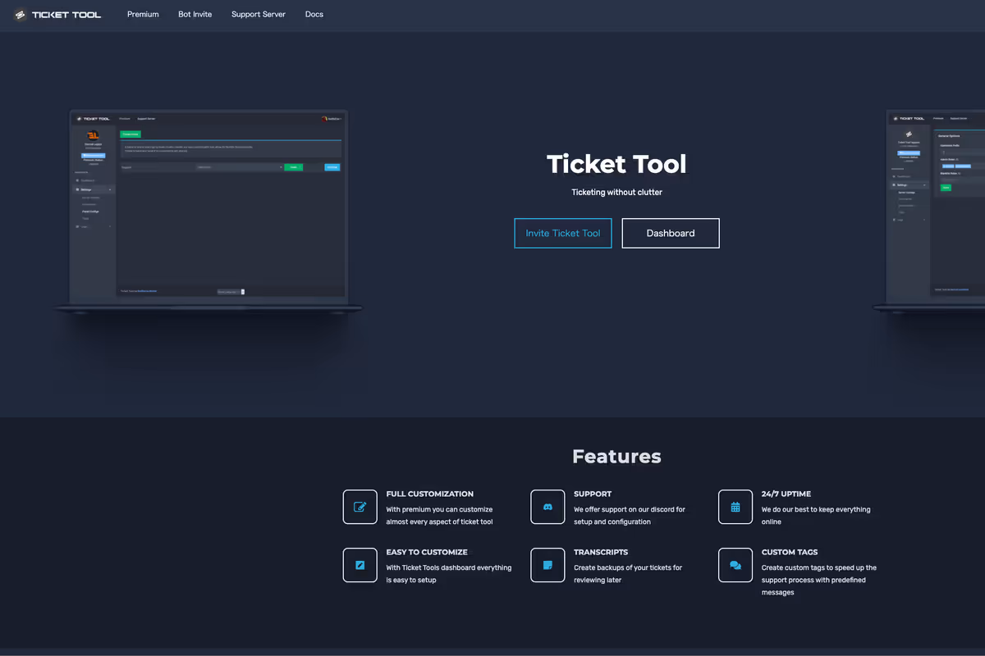
Task: Open the Premium nav item
Action: [x=143, y=15]
